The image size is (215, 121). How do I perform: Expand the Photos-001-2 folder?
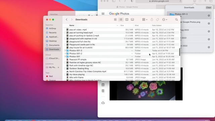pos(65,54)
